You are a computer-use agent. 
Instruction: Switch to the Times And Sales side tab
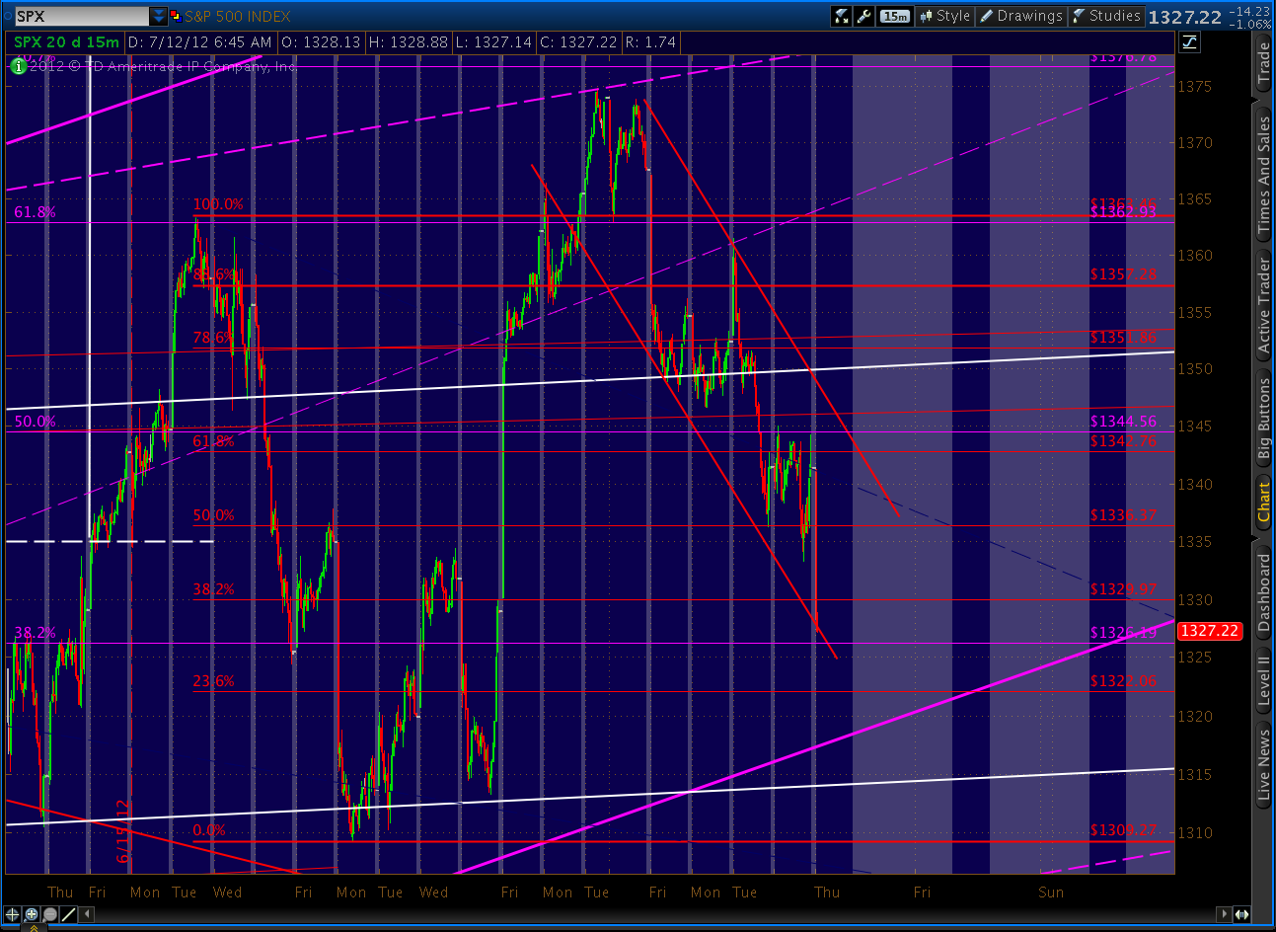[1263, 175]
